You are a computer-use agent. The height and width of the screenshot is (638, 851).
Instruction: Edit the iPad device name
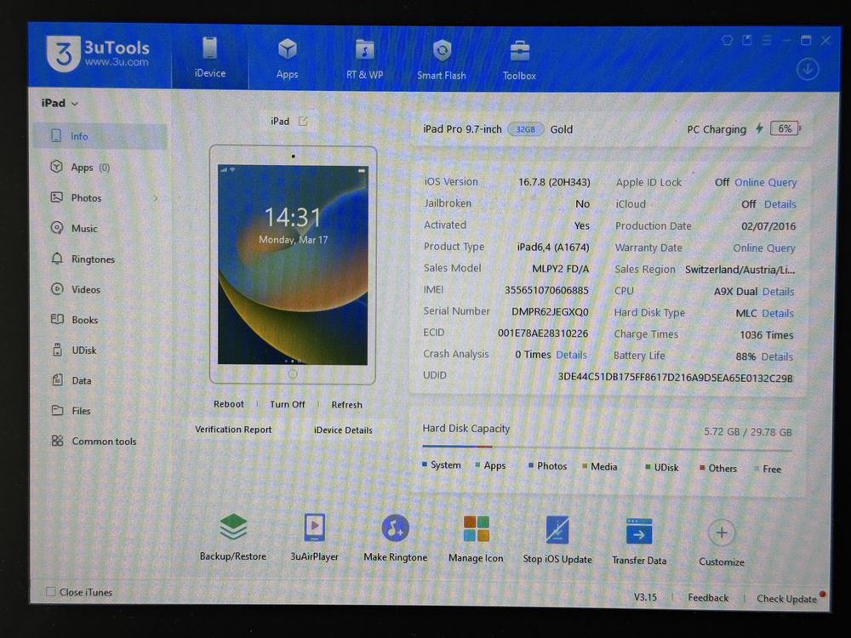pyautogui.click(x=304, y=121)
